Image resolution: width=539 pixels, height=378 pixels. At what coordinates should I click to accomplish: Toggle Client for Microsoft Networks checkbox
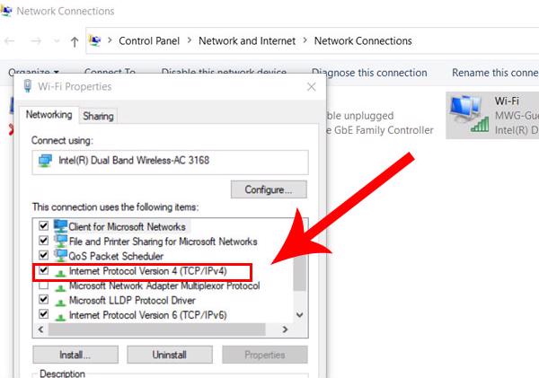pyautogui.click(x=43, y=225)
